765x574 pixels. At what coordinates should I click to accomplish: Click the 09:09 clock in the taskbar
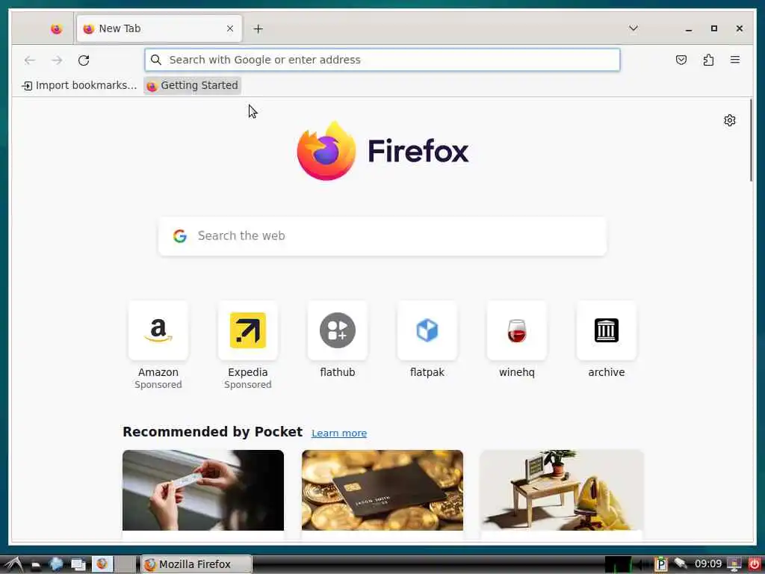coord(708,564)
